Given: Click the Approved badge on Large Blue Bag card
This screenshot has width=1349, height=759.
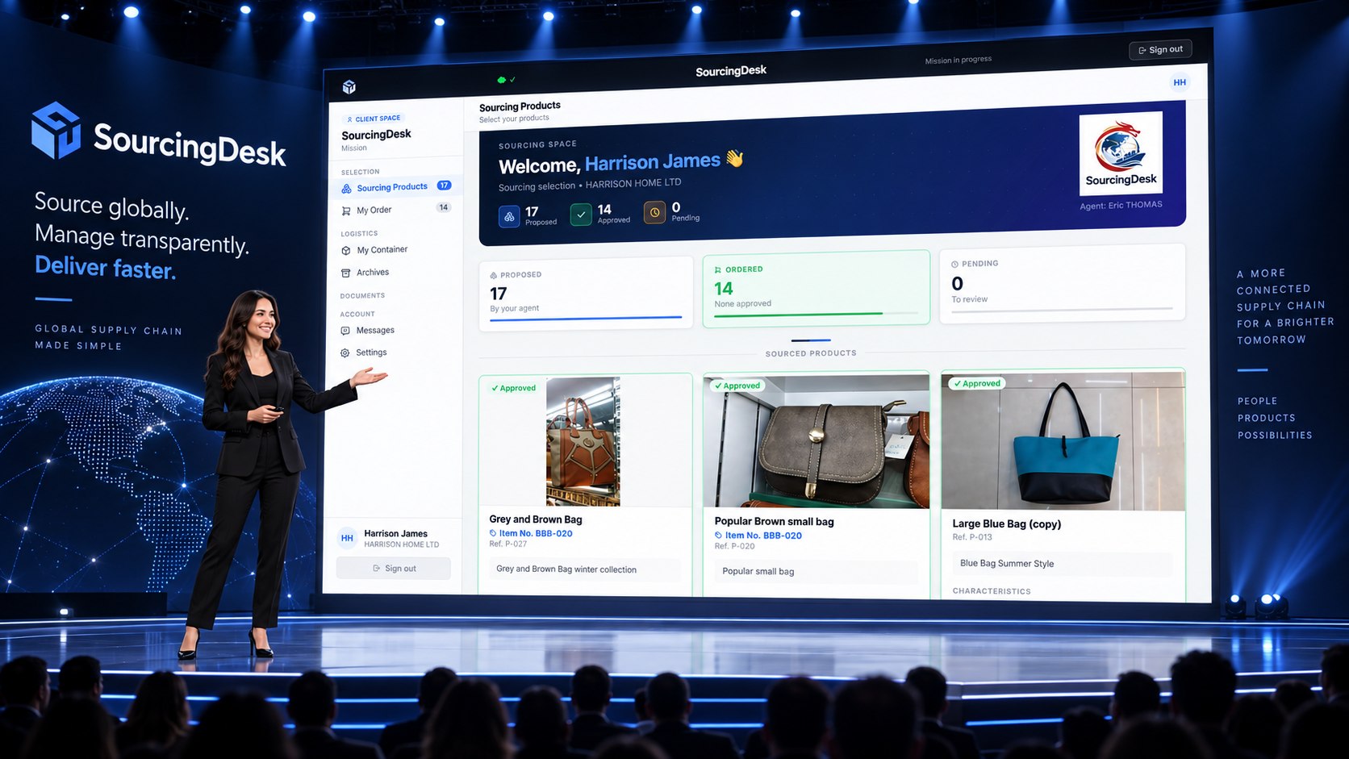Looking at the screenshot, I should (x=976, y=384).
